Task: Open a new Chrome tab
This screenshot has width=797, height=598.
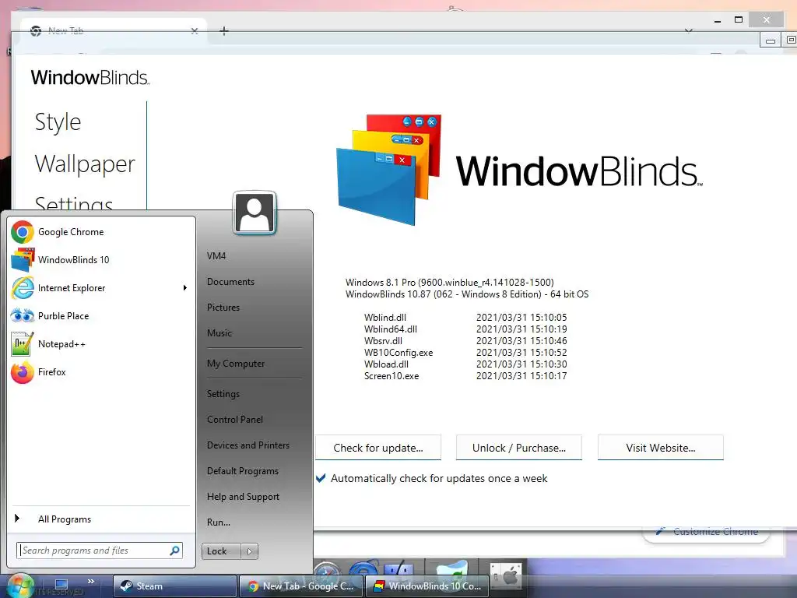Action: (x=223, y=31)
